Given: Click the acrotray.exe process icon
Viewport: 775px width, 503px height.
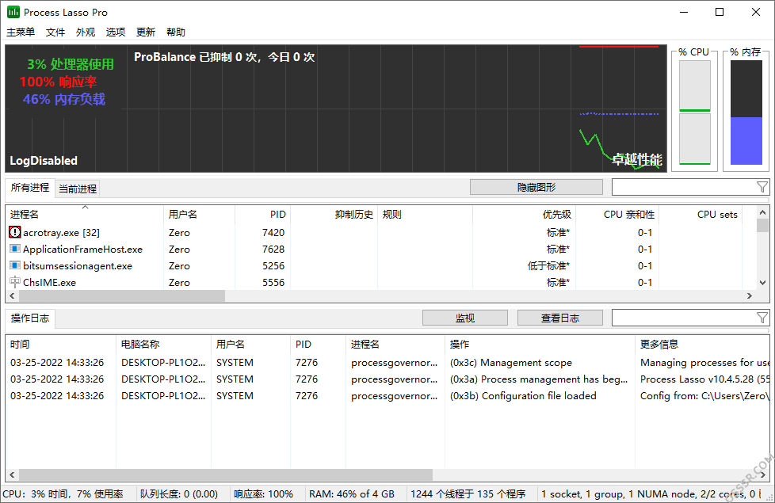Looking at the screenshot, I should (15, 232).
